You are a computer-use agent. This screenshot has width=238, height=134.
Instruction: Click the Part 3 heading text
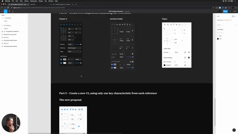[x=108, y=93]
